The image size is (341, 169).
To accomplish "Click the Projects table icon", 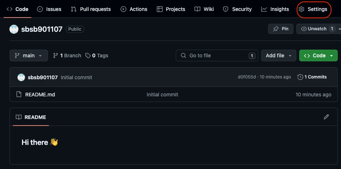I will click(160, 9).
